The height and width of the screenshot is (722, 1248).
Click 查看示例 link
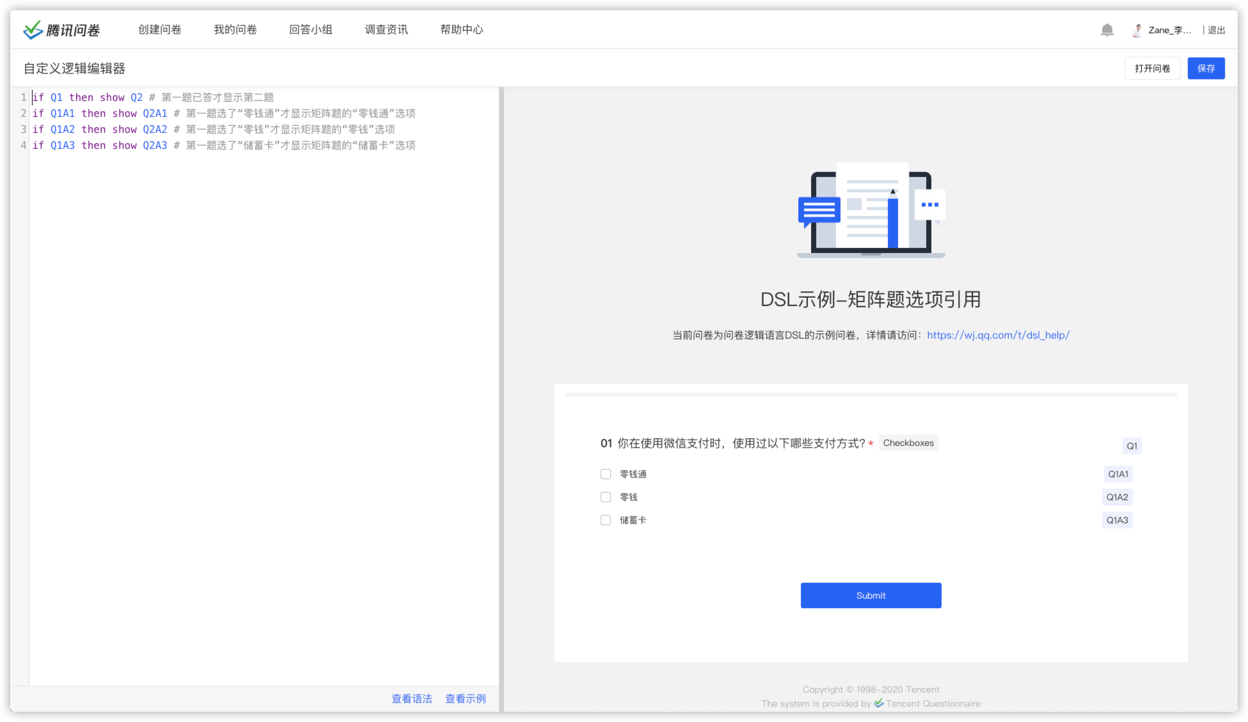[x=466, y=699]
